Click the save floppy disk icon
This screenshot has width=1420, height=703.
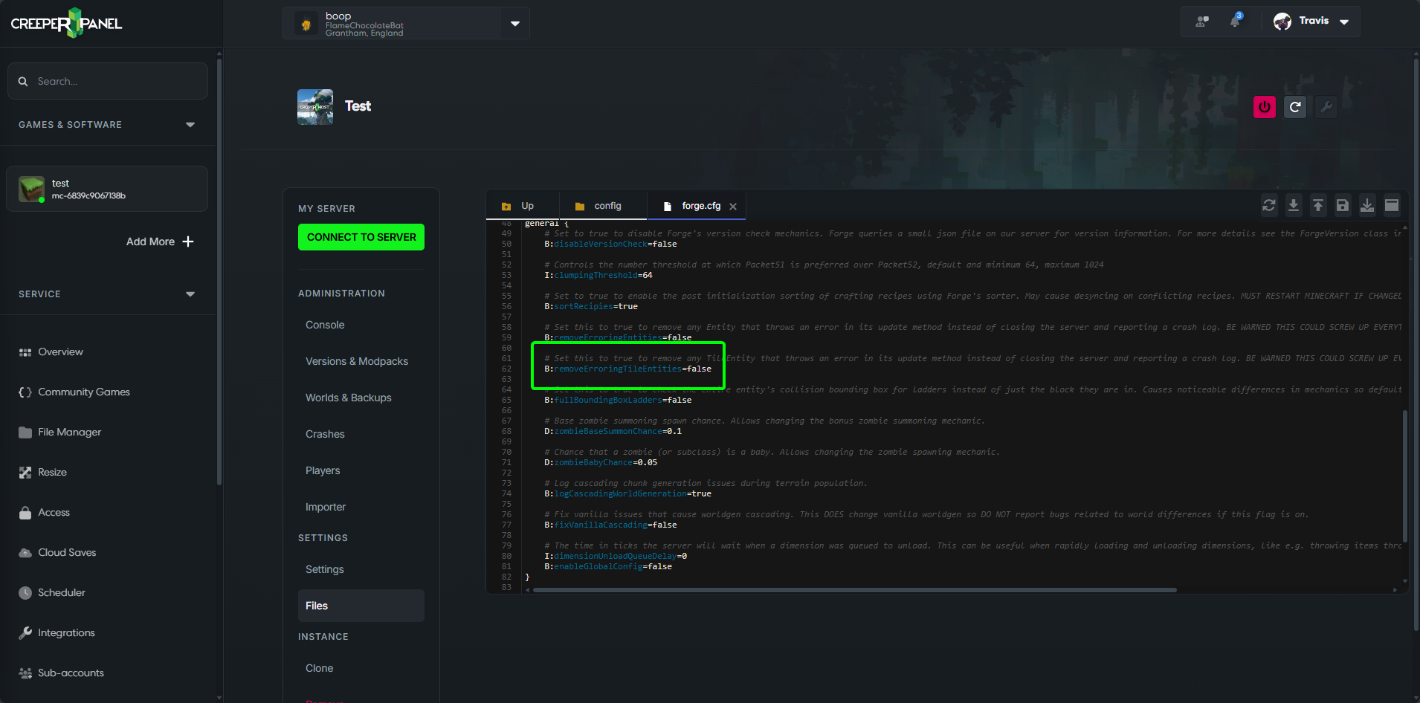[1343, 205]
